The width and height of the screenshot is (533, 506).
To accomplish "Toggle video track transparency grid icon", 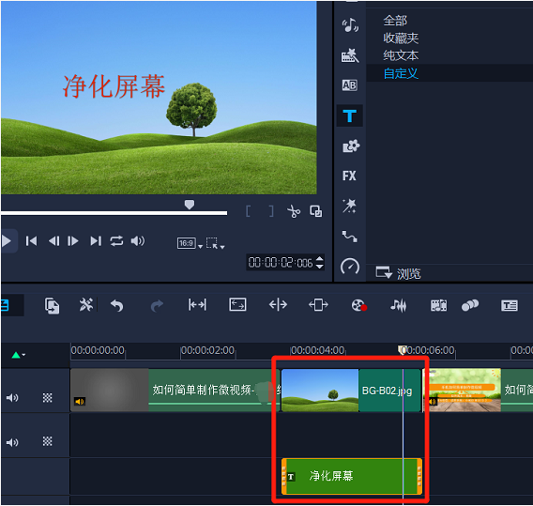I will tap(47, 397).
